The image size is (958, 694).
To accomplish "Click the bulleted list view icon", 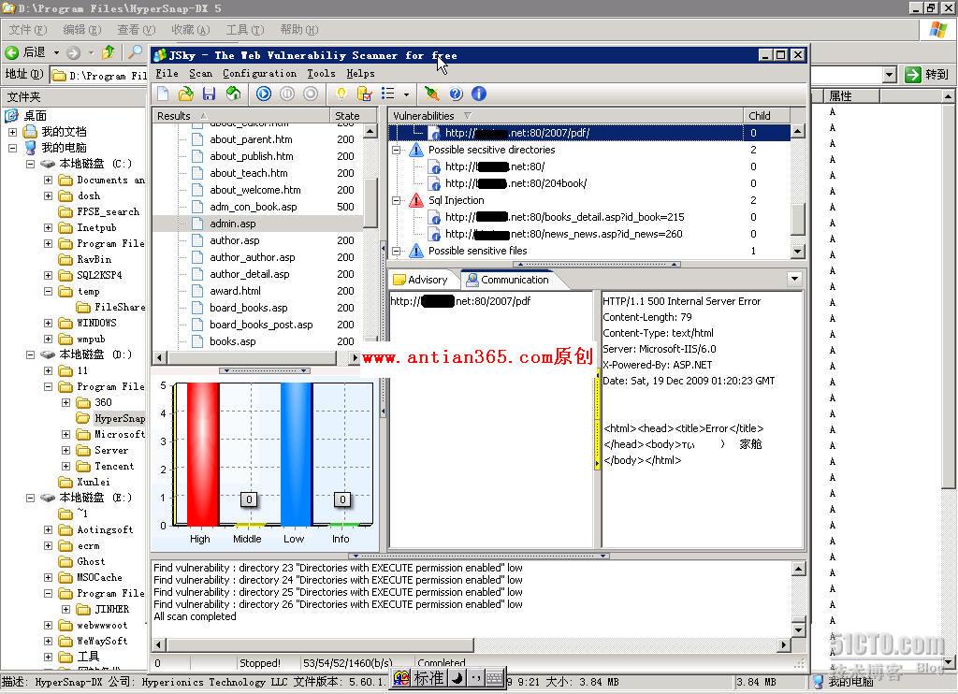I will 388,94.
